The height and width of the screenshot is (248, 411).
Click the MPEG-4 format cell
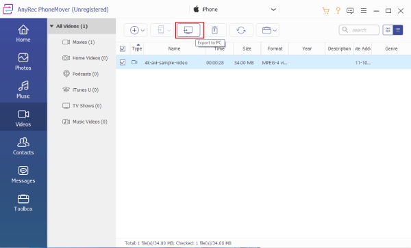pos(275,63)
